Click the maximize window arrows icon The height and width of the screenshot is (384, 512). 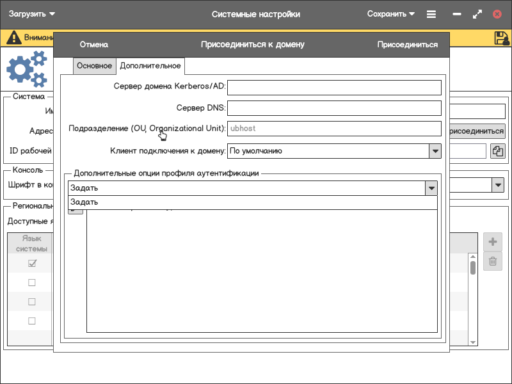[477, 14]
